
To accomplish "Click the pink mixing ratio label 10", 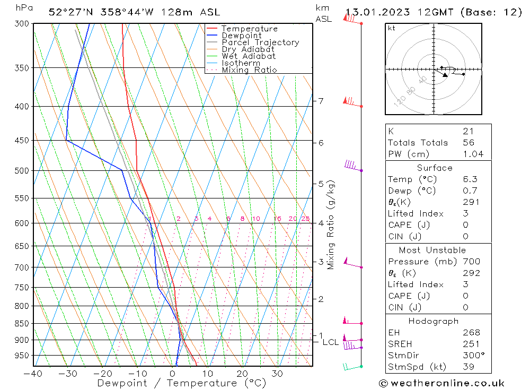I will 256,219.
